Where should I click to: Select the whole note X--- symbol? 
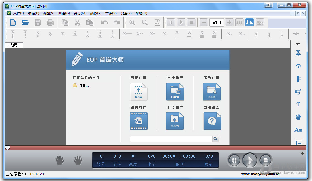point(127,34)
